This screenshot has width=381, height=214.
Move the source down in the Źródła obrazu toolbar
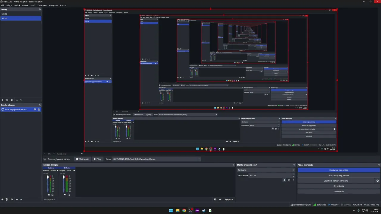[21, 199]
